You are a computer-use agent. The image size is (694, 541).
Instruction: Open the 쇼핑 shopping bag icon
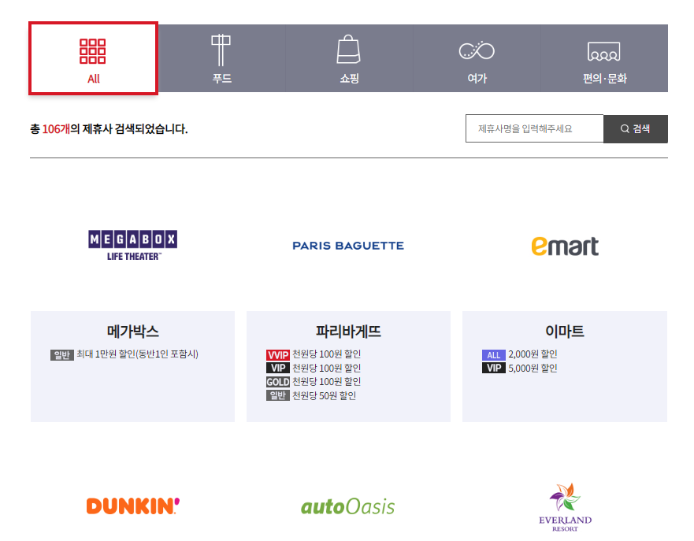349,49
